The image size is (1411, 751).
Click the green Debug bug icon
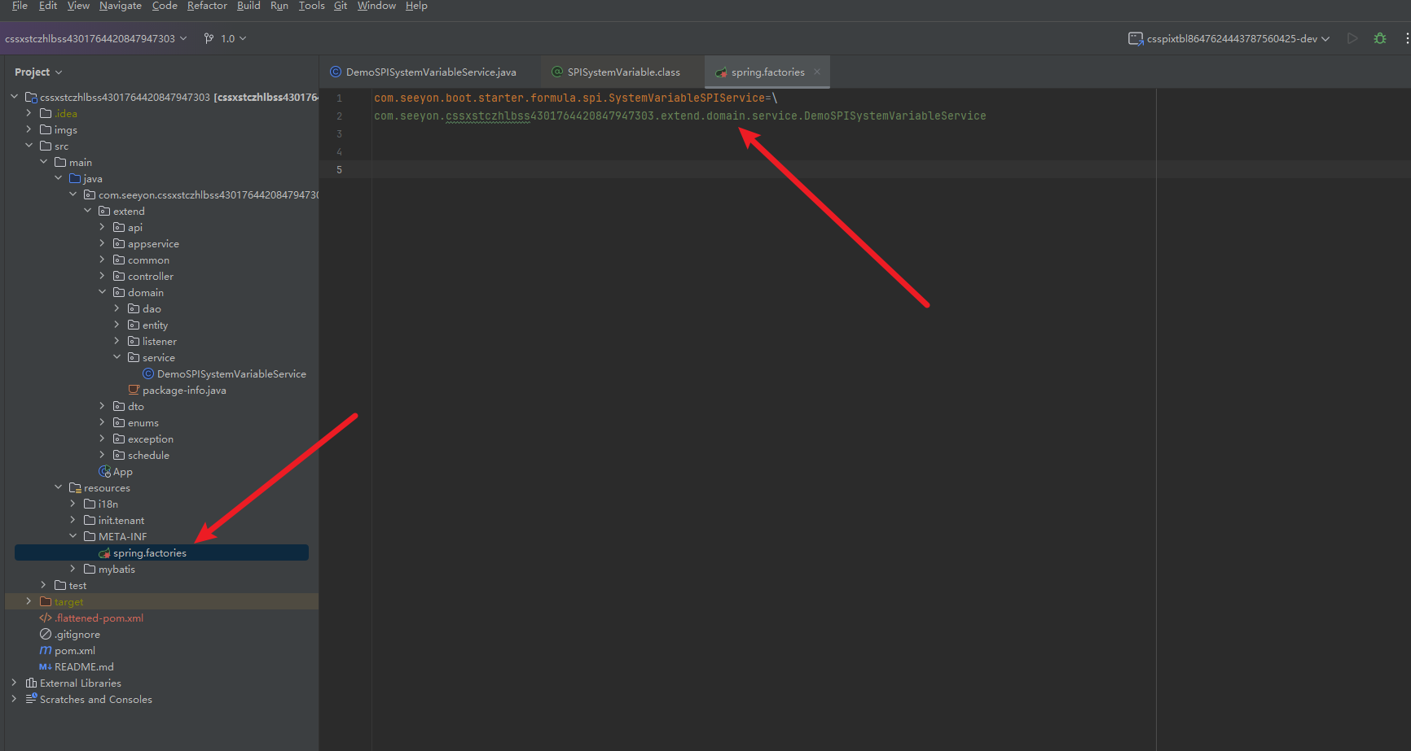(x=1380, y=38)
